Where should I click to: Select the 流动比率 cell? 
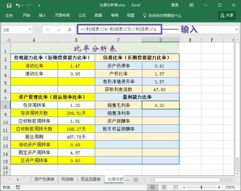[x=34, y=66]
